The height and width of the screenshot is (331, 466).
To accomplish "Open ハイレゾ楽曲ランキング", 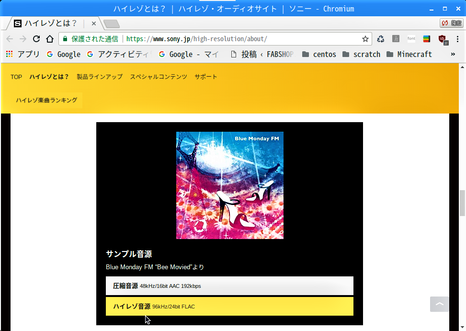I will (46, 100).
